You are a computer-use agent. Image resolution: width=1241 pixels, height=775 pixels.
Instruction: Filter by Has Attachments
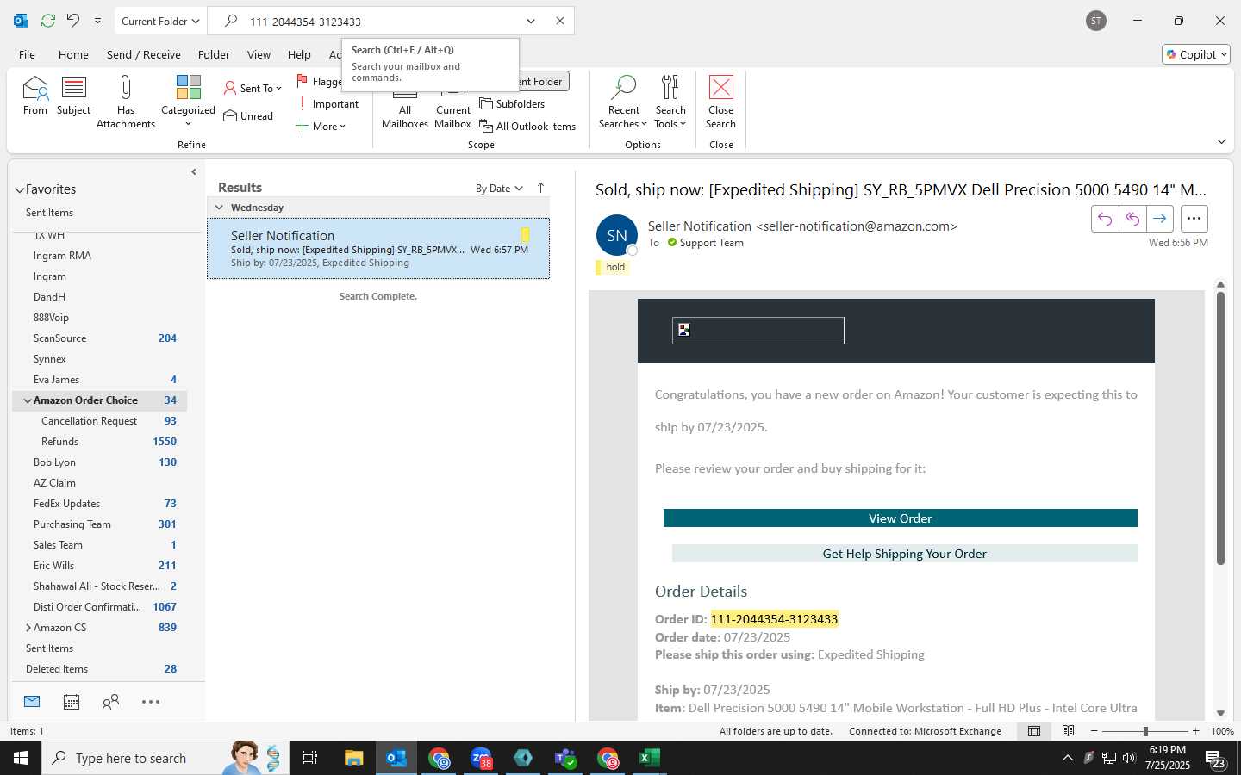click(x=126, y=102)
